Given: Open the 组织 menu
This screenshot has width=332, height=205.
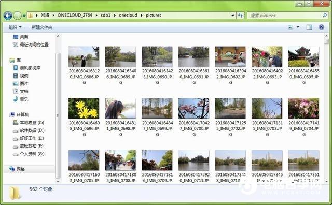Looking at the screenshot, I should [x=15, y=27].
